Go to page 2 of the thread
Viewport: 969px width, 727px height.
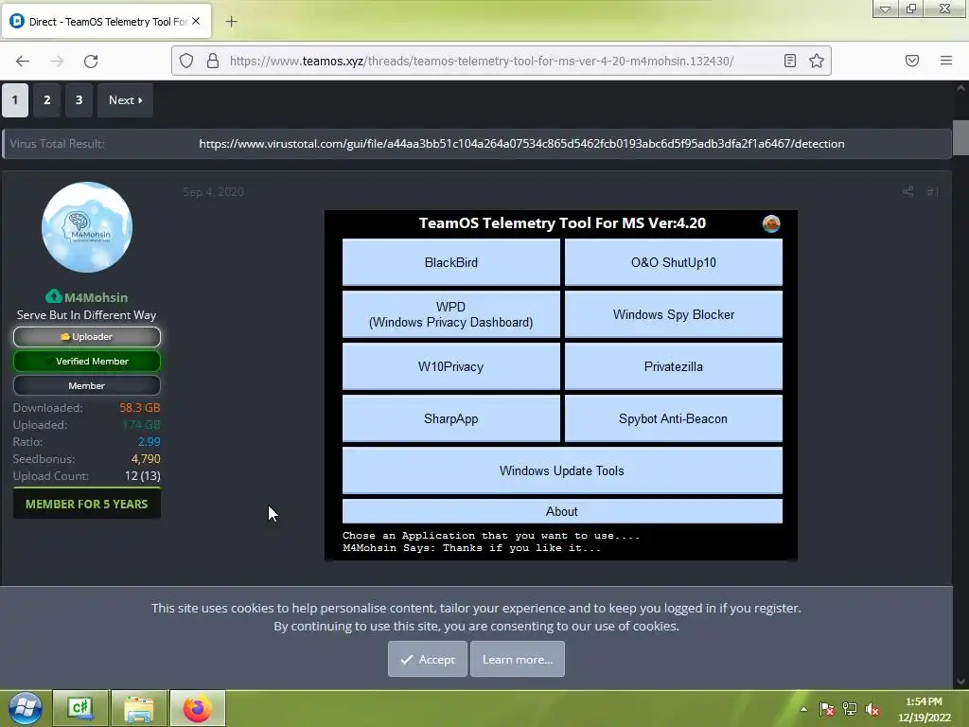(47, 100)
